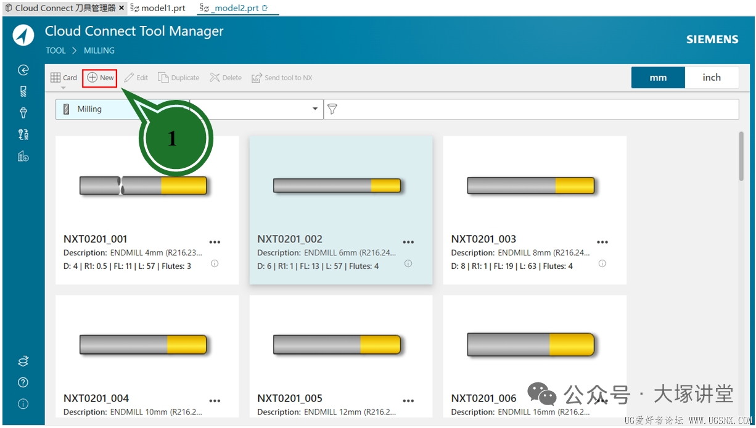Screen dimensions: 756x428
Task: Open three-dot menu on NXT0201_002 card
Action: [408, 242]
